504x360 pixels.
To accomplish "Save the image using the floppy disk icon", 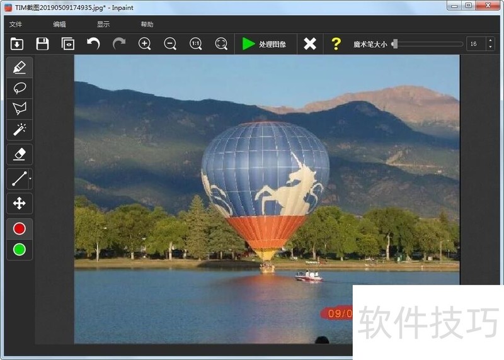I will coord(42,43).
